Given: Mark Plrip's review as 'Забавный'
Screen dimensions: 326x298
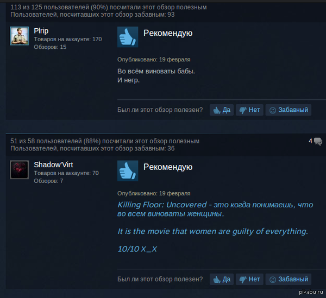Looking at the screenshot, I should tap(289, 110).
